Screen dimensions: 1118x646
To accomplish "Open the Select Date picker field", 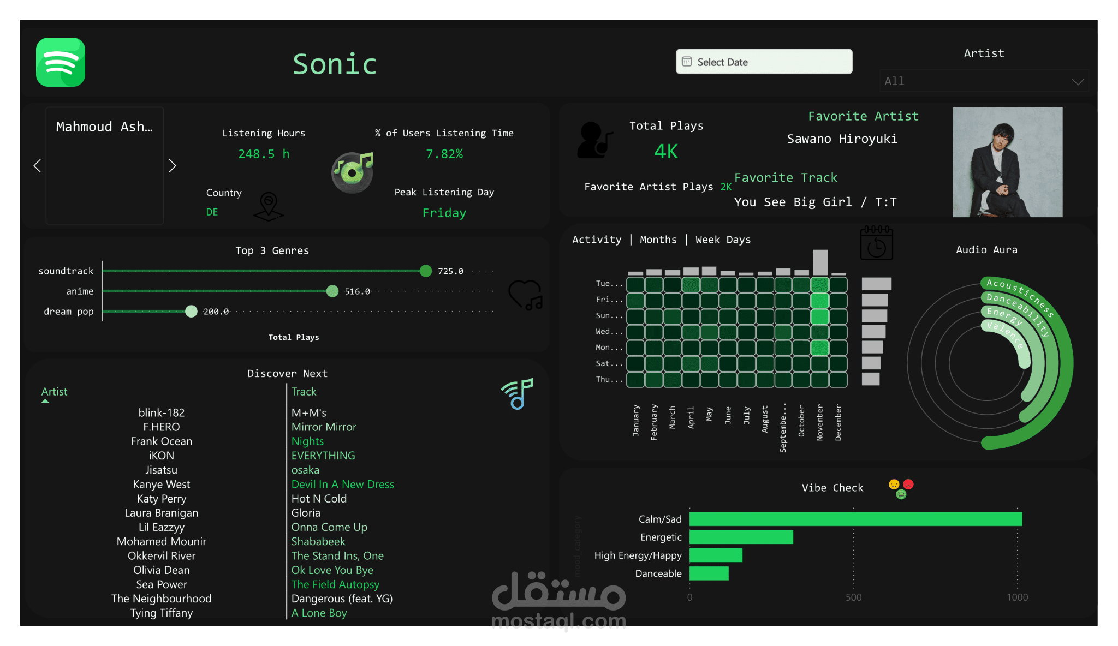I will [764, 62].
